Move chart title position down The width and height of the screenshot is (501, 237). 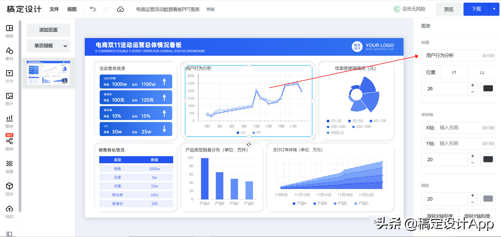(482, 72)
